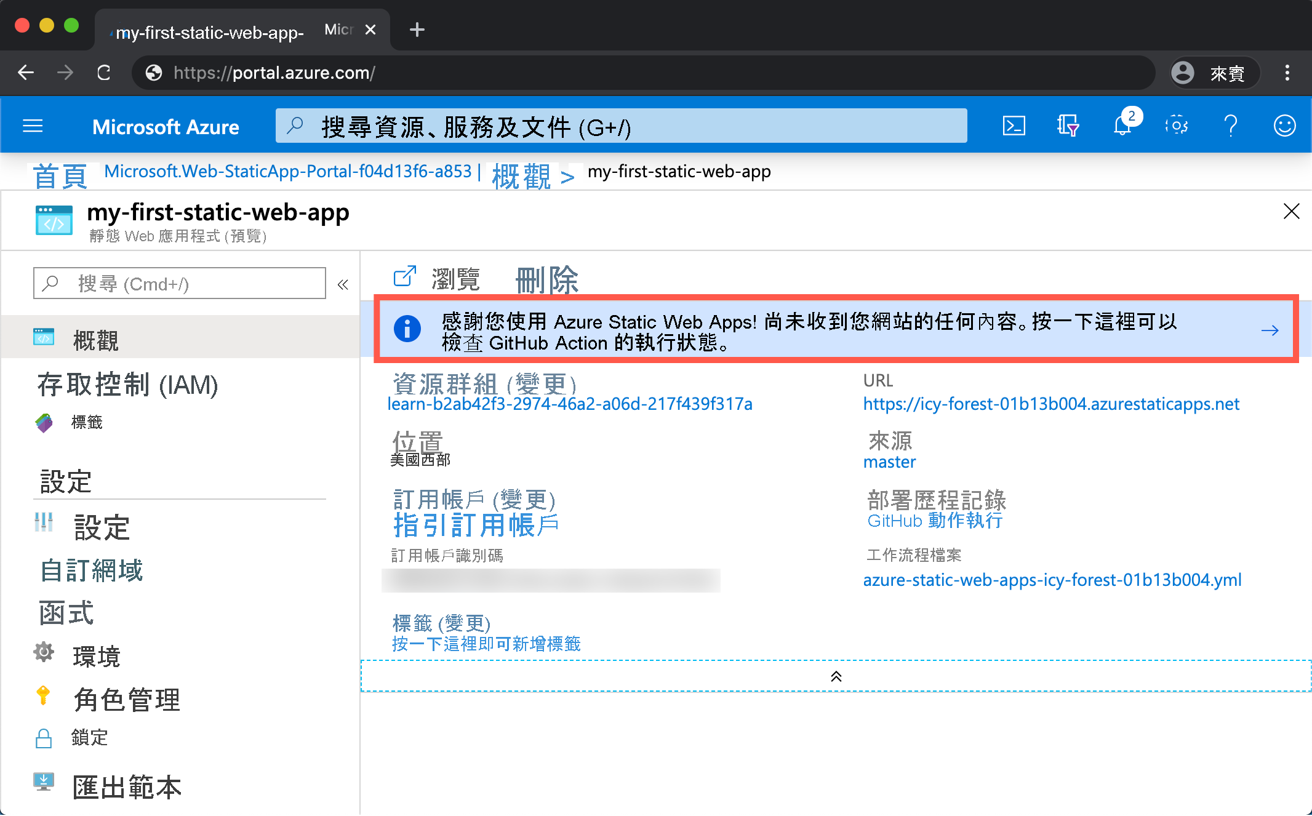The width and height of the screenshot is (1312, 816).
Task: Click the static web app resource icon
Action: (x=54, y=220)
